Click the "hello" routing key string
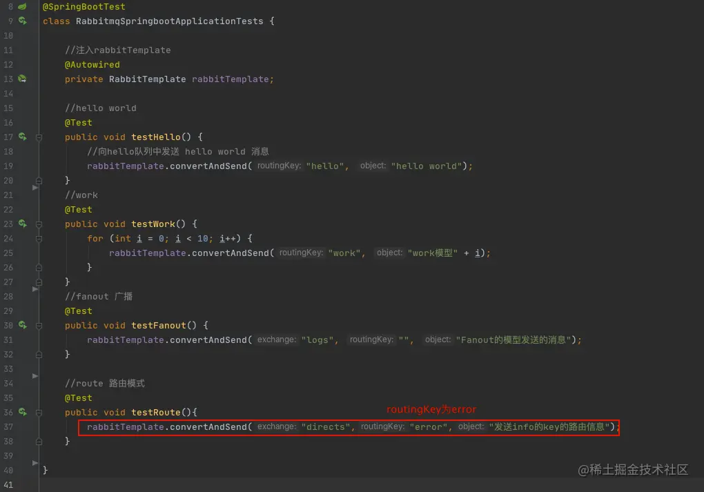This screenshot has height=492, width=704. pyautogui.click(x=325, y=166)
